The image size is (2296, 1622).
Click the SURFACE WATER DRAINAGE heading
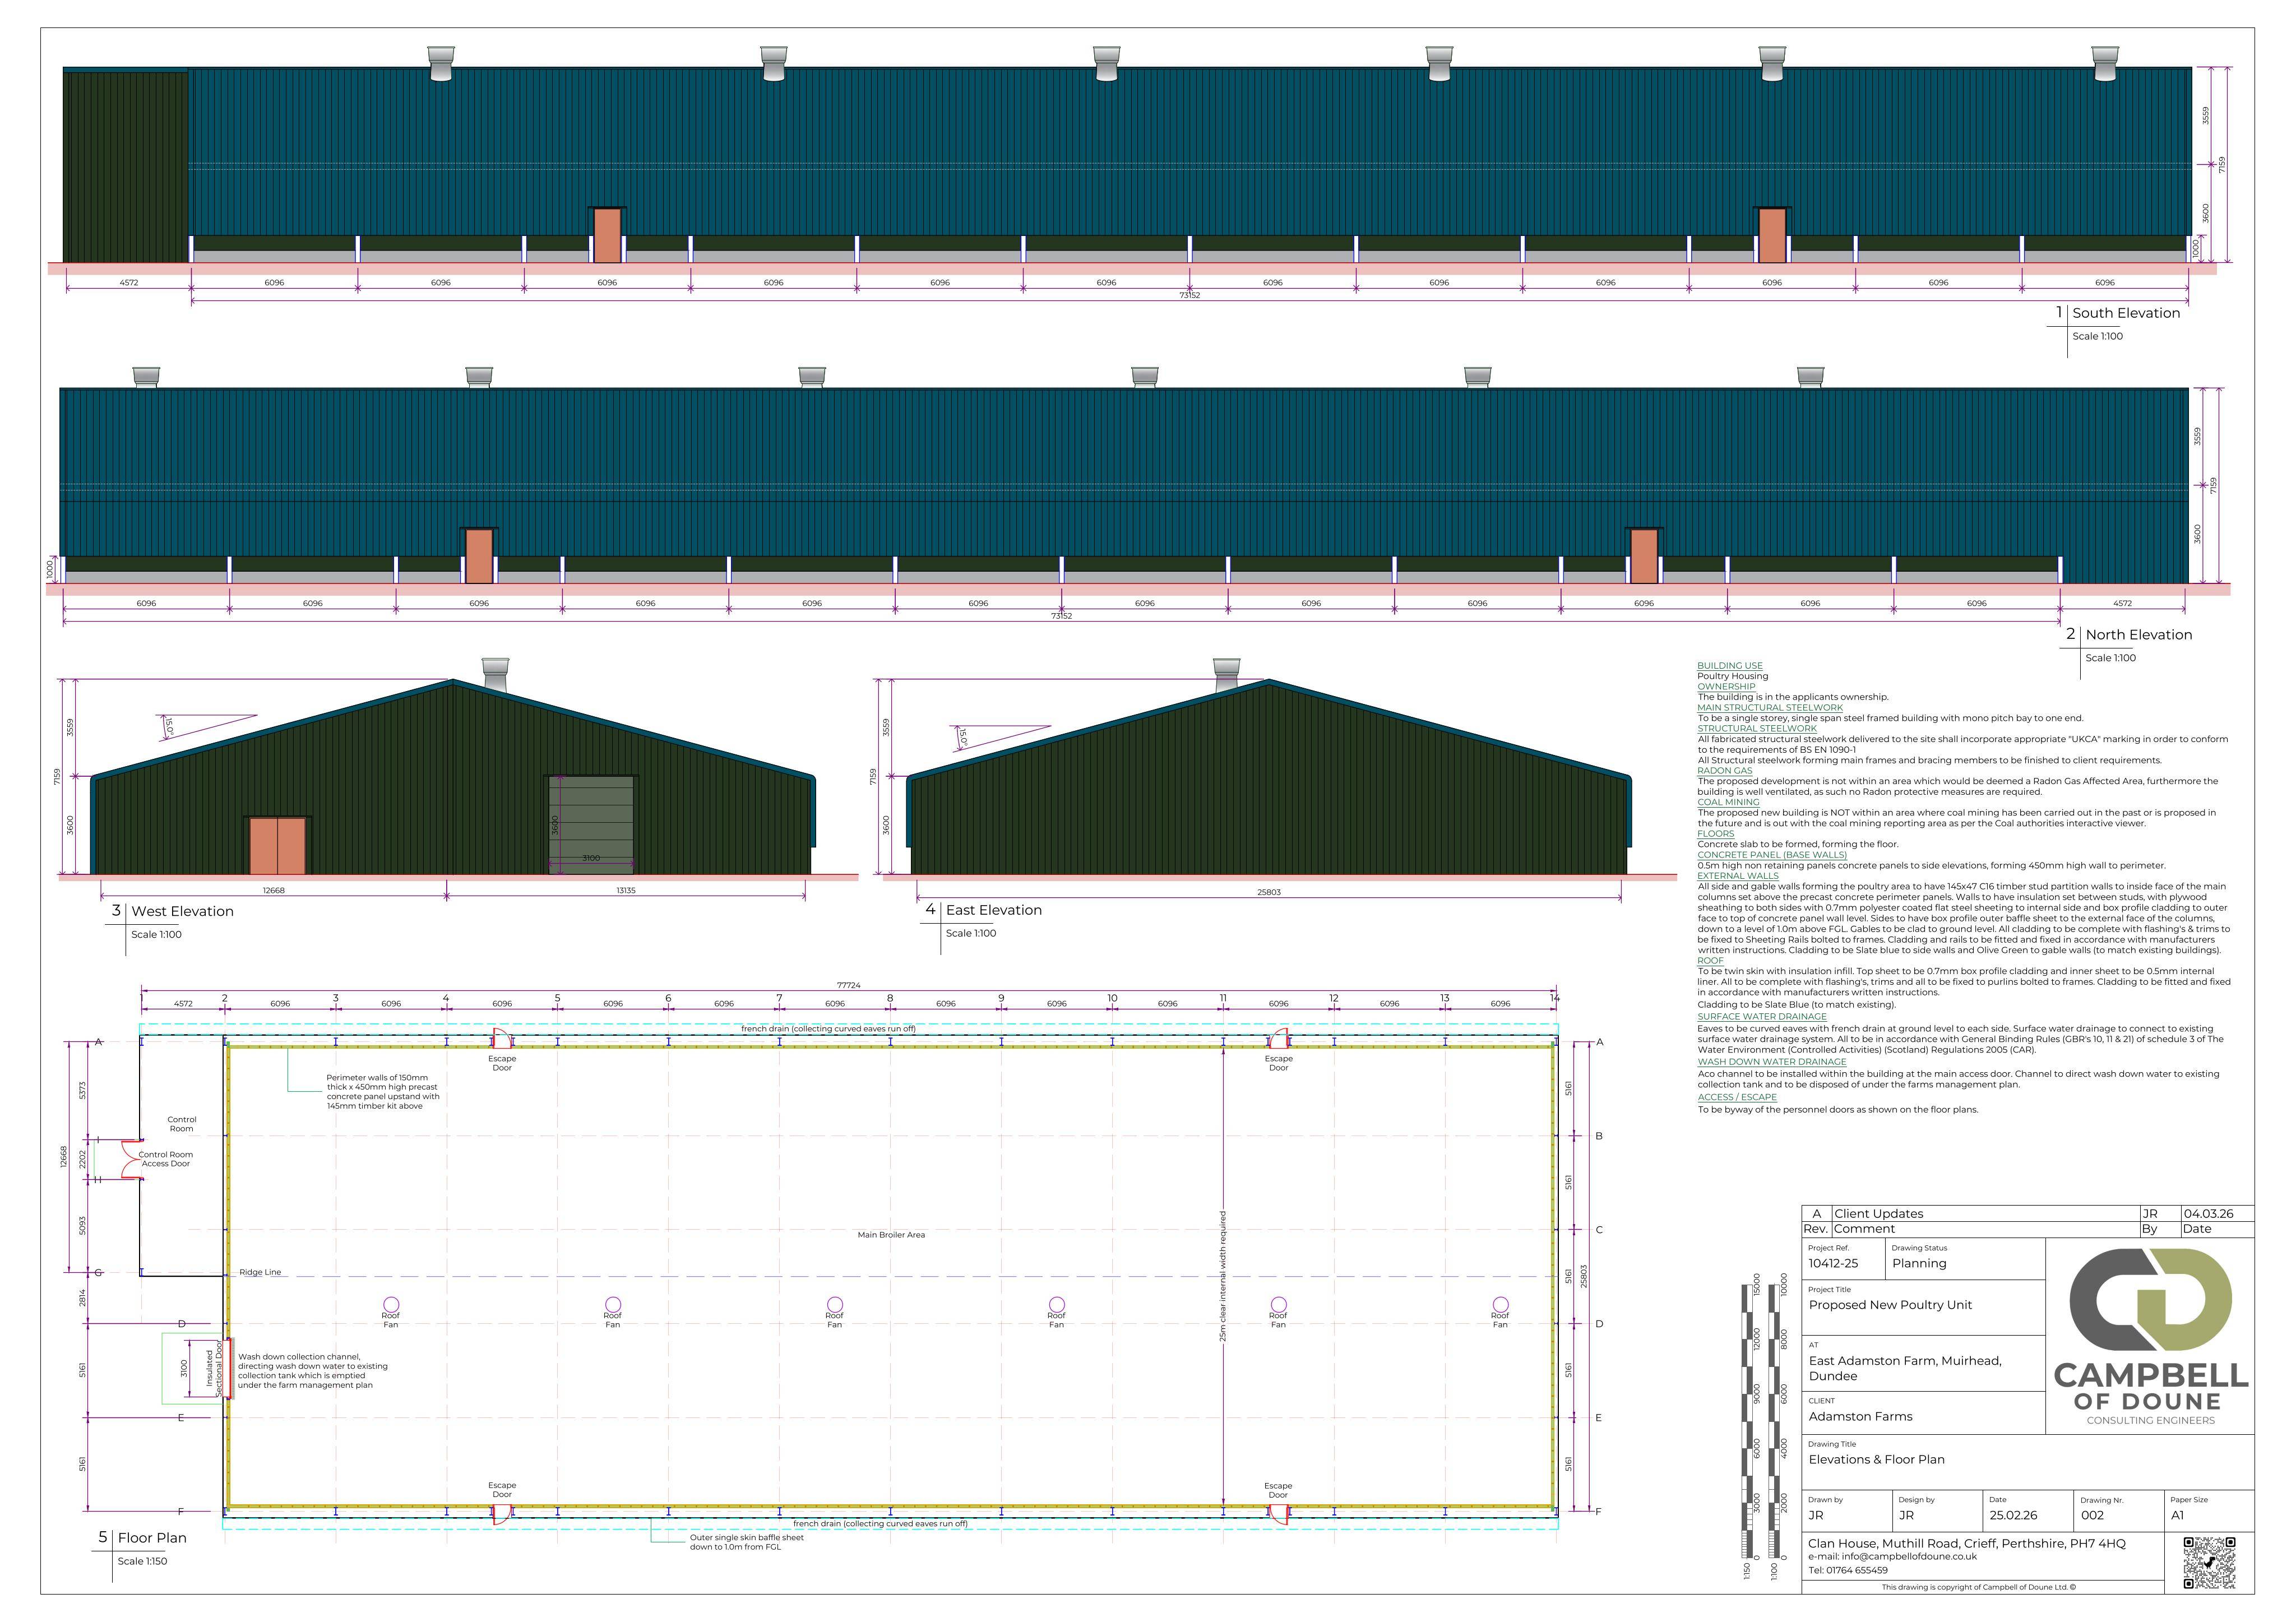pos(1762,1017)
